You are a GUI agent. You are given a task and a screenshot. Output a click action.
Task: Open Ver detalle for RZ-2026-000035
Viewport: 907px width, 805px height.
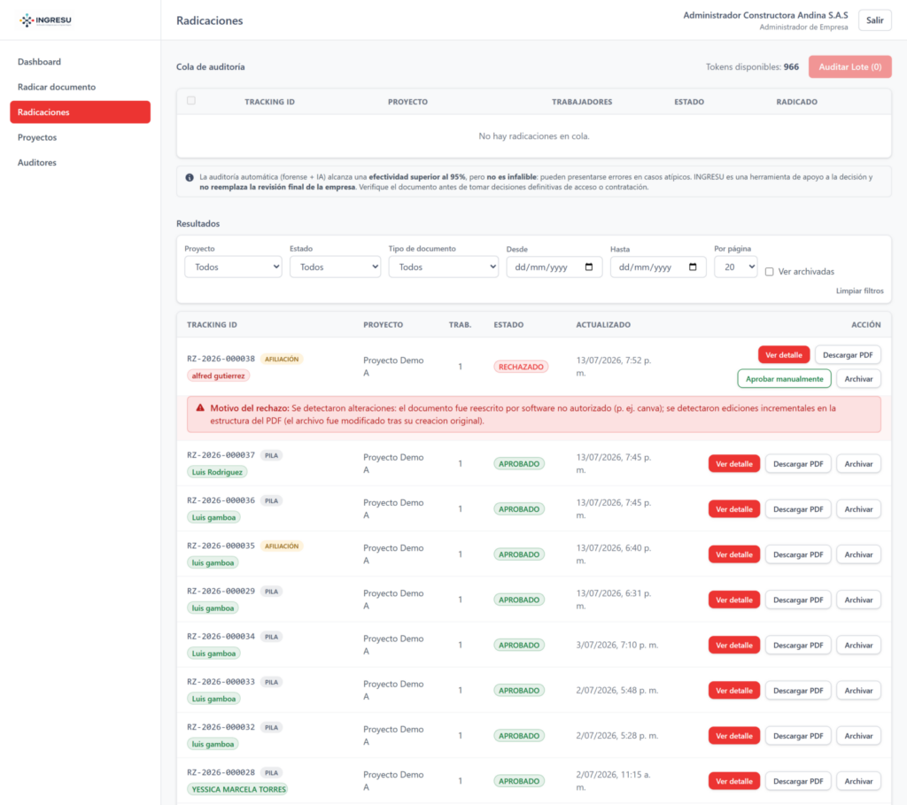[x=734, y=554]
